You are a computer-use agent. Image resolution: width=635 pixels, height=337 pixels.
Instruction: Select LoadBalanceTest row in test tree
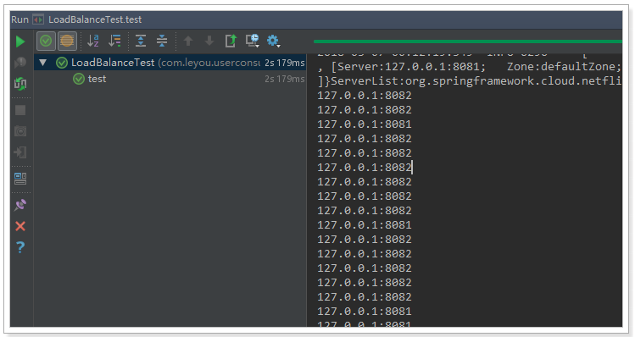point(170,63)
